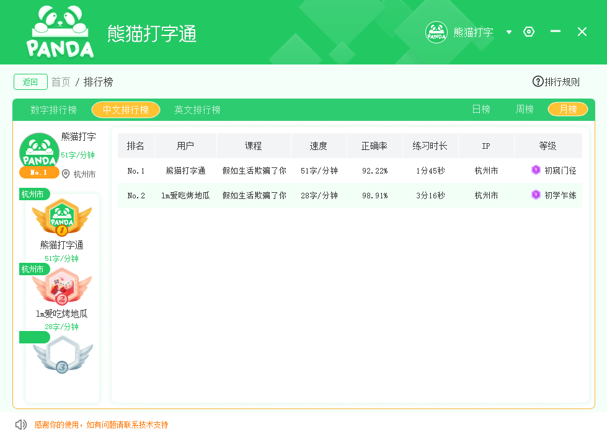Image resolution: width=607 pixels, height=437 pixels.
Task: Click the silver third-place medal badge
Action: (63, 355)
